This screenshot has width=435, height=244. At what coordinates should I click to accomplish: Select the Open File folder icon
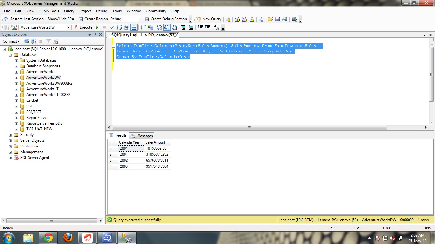(271, 19)
